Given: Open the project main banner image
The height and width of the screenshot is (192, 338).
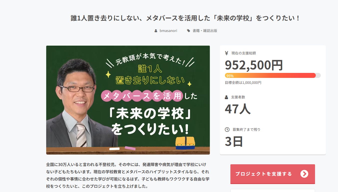Looking at the screenshot, I should [128, 100].
